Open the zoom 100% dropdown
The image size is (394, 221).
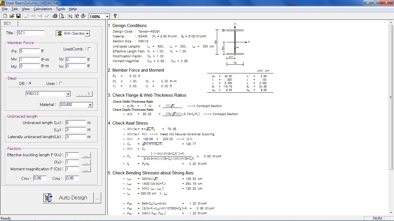[x=107, y=16]
